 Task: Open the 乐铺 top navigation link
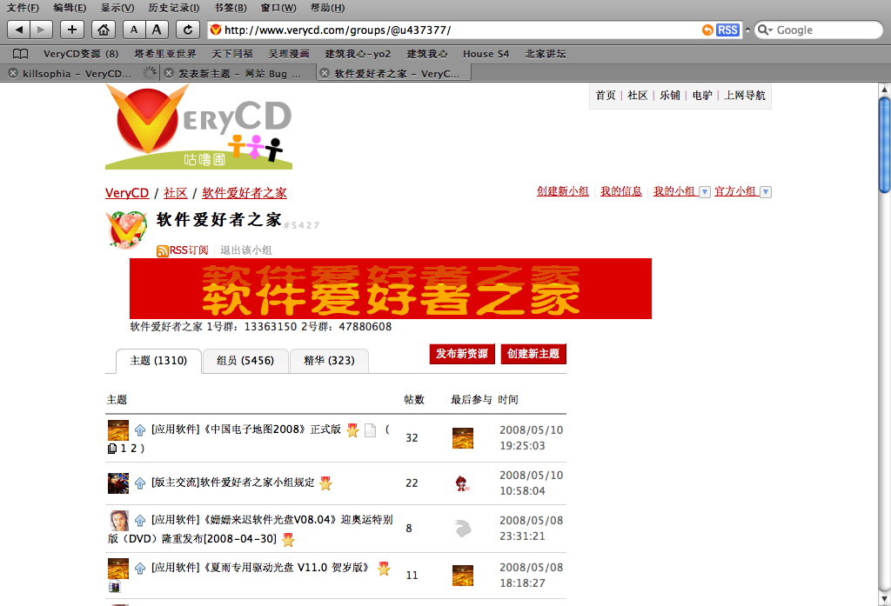(670, 96)
